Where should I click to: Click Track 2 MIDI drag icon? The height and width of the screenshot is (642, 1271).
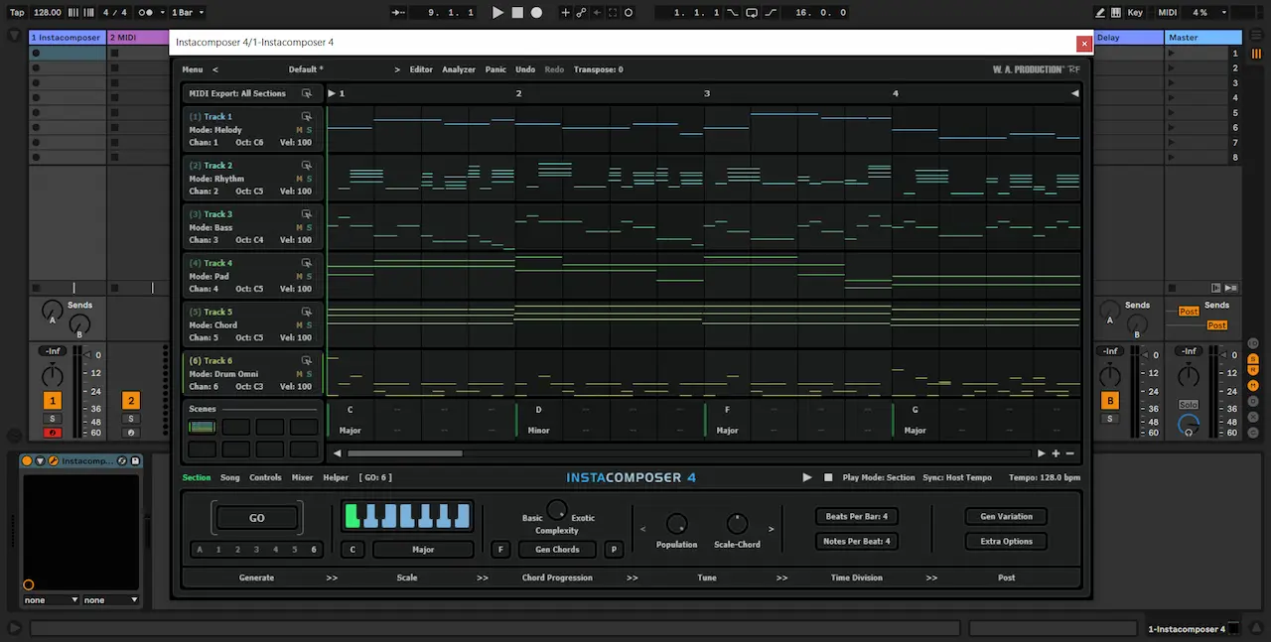tap(307, 165)
